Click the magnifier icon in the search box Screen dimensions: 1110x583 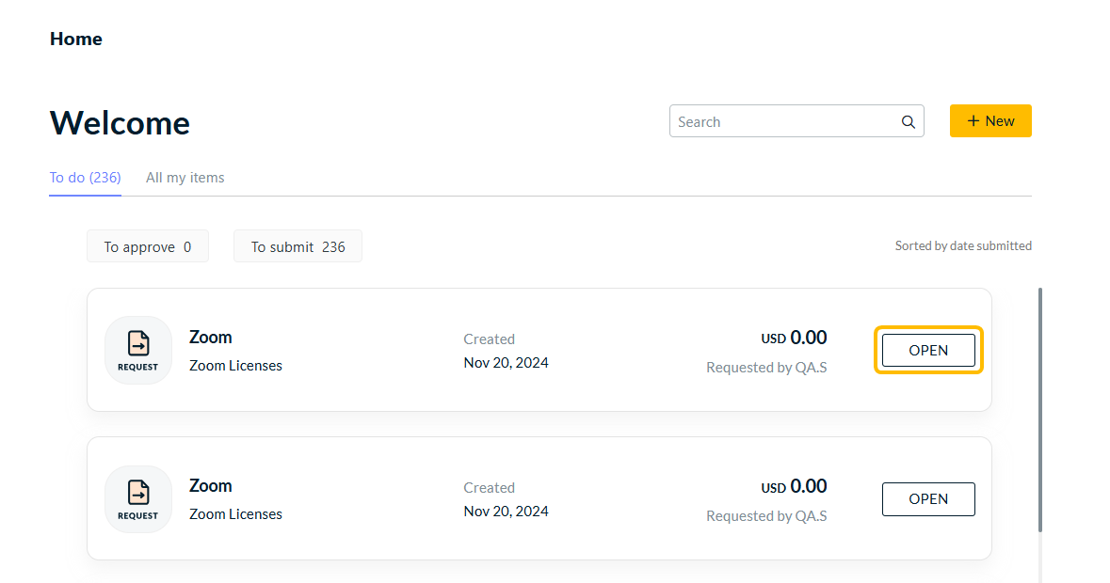[x=909, y=122]
